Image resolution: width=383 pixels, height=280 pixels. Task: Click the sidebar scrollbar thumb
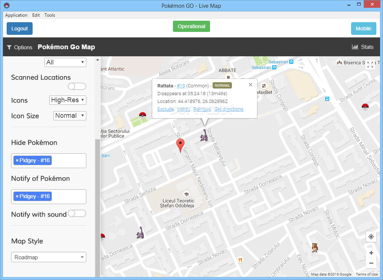click(x=97, y=208)
